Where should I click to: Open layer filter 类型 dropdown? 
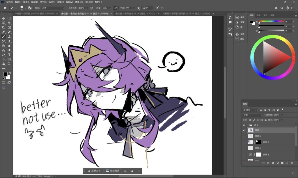point(250,110)
